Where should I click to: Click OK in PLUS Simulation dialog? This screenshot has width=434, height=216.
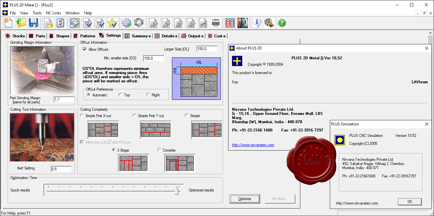410,202
